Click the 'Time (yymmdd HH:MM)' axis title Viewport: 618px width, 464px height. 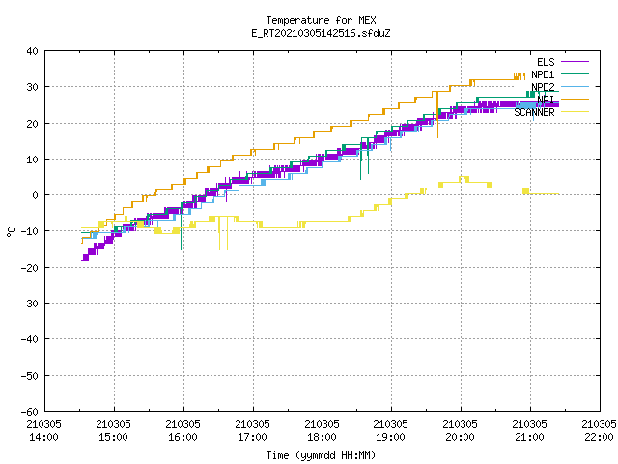(321, 455)
